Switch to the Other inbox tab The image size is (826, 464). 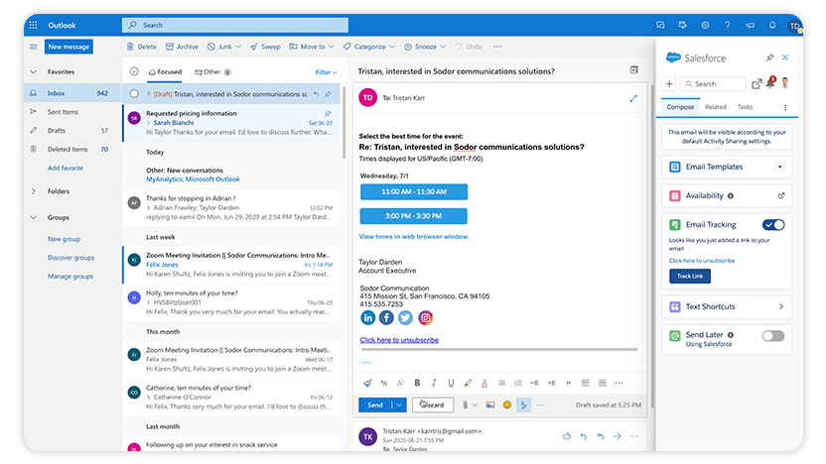pyautogui.click(x=211, y=72)
